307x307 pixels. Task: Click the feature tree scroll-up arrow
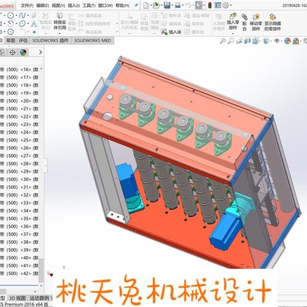point(41,69)
